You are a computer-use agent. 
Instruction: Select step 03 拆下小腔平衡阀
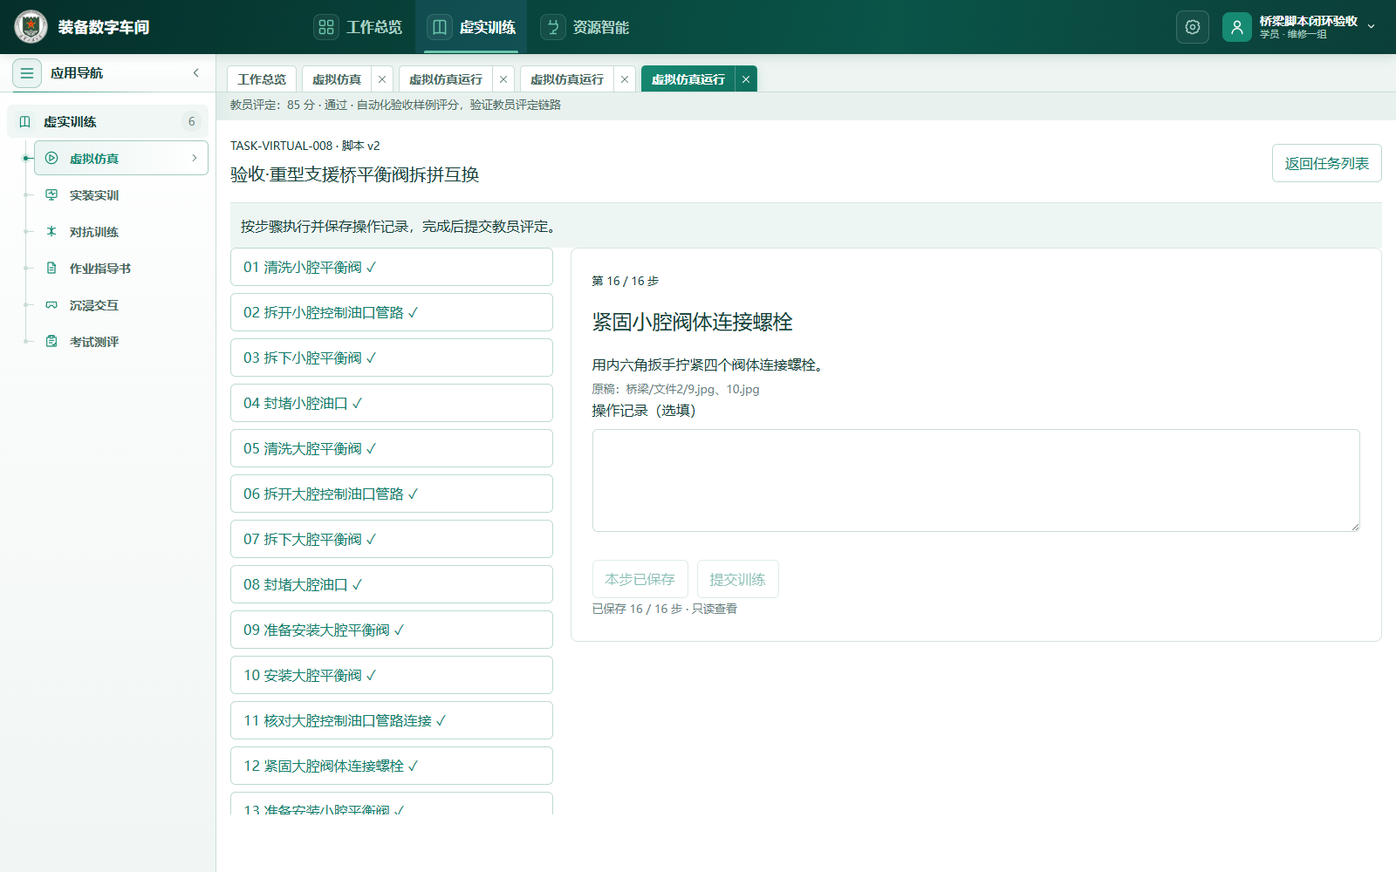coord(392,358)
